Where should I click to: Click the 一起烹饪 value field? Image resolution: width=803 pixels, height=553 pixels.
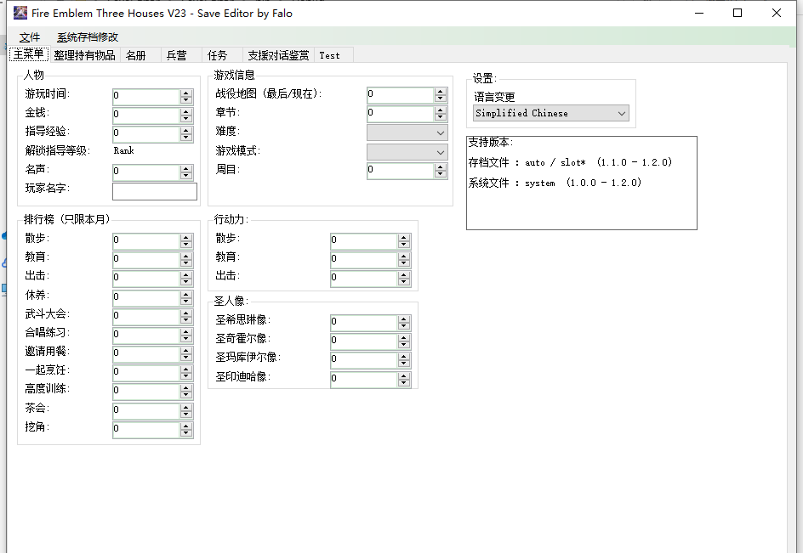[146, 374]
